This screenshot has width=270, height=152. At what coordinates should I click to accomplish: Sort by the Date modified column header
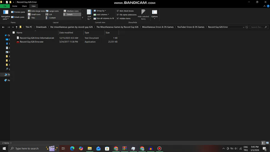[71, 32]
